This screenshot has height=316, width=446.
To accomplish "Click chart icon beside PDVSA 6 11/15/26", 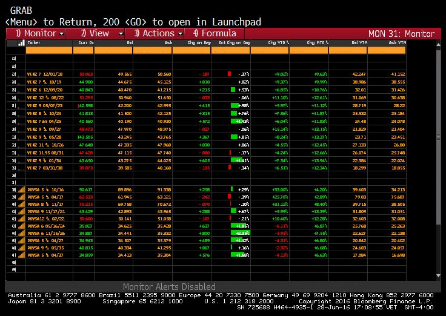I will click(x=21, y=233).
